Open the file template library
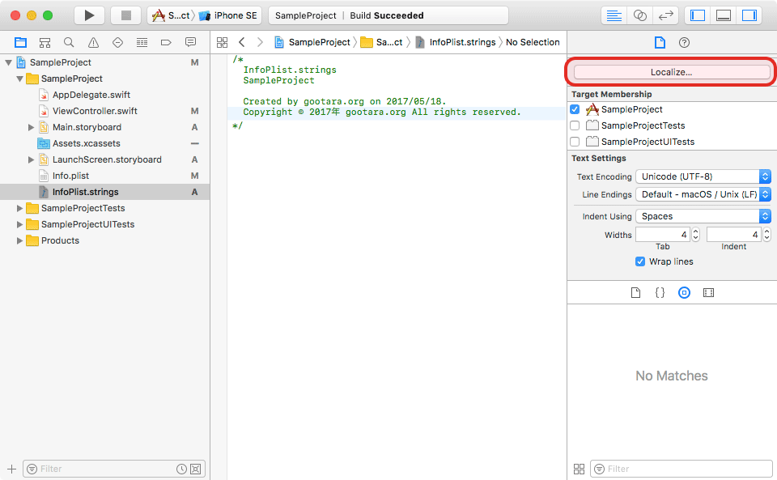This screenshot has width=777, height=480. tap(635, 293)
